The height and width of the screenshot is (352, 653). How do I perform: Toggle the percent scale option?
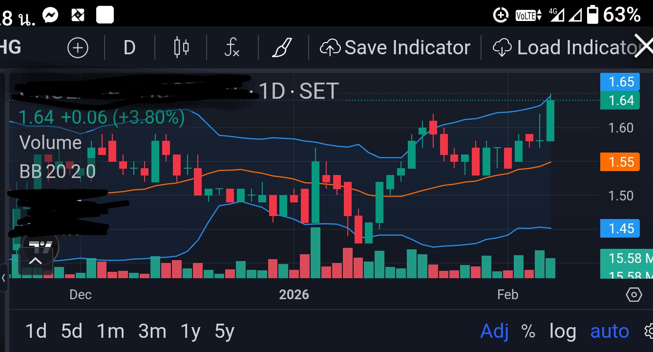click(528, 331)
